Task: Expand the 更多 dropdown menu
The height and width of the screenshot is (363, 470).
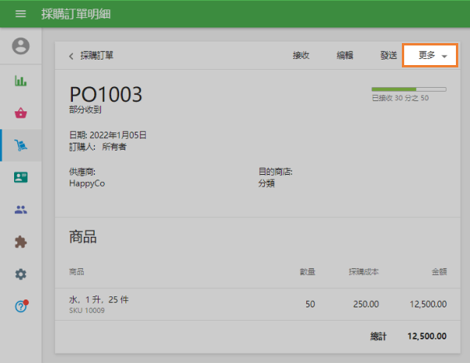Action: click(x=427, y=56)
